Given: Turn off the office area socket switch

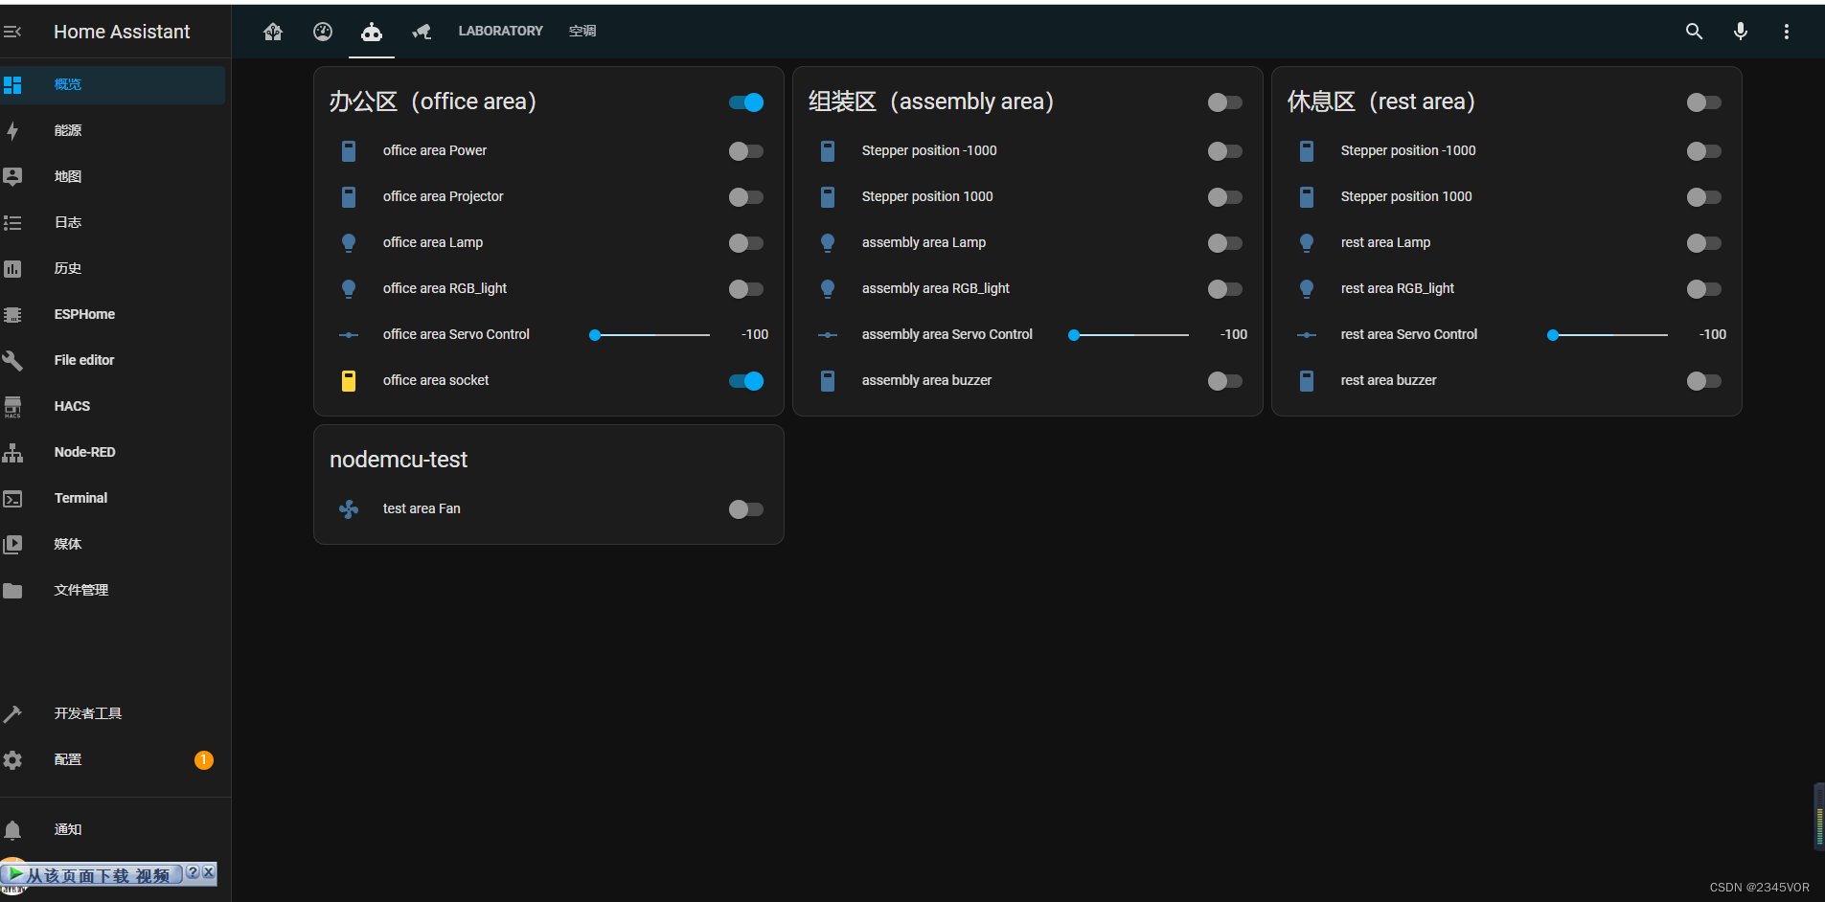Looking at the screenshot, I should 745,381.
